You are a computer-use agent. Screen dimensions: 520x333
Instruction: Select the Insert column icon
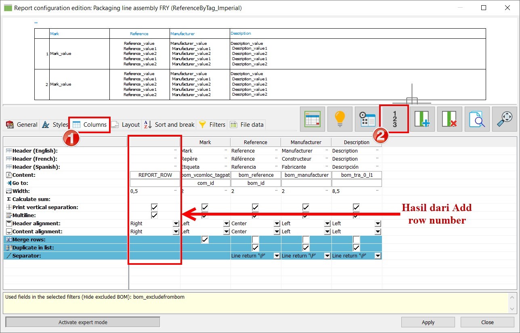point(422,119)
